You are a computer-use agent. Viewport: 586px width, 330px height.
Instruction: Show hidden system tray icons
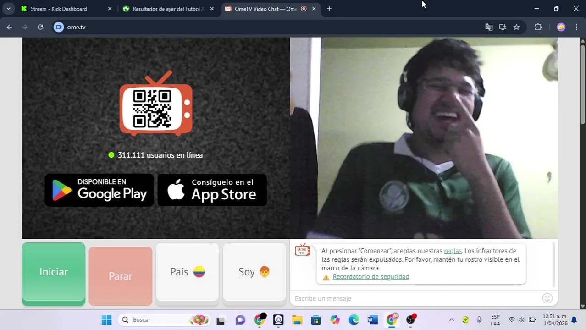coord(452,320)
